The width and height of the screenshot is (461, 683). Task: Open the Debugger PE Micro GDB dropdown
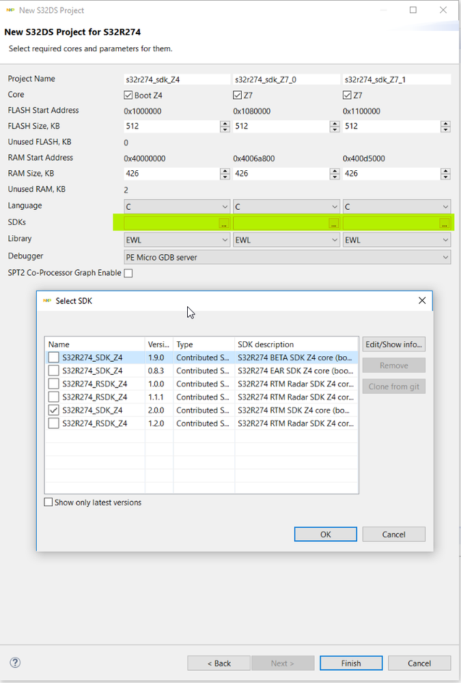pos(288,257)
